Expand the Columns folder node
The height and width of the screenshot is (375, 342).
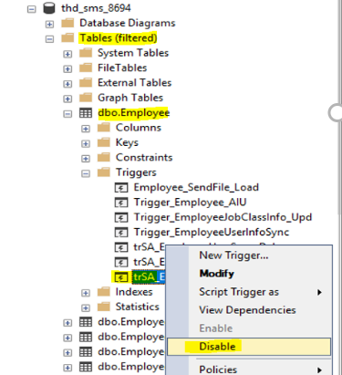coord(86,129)
